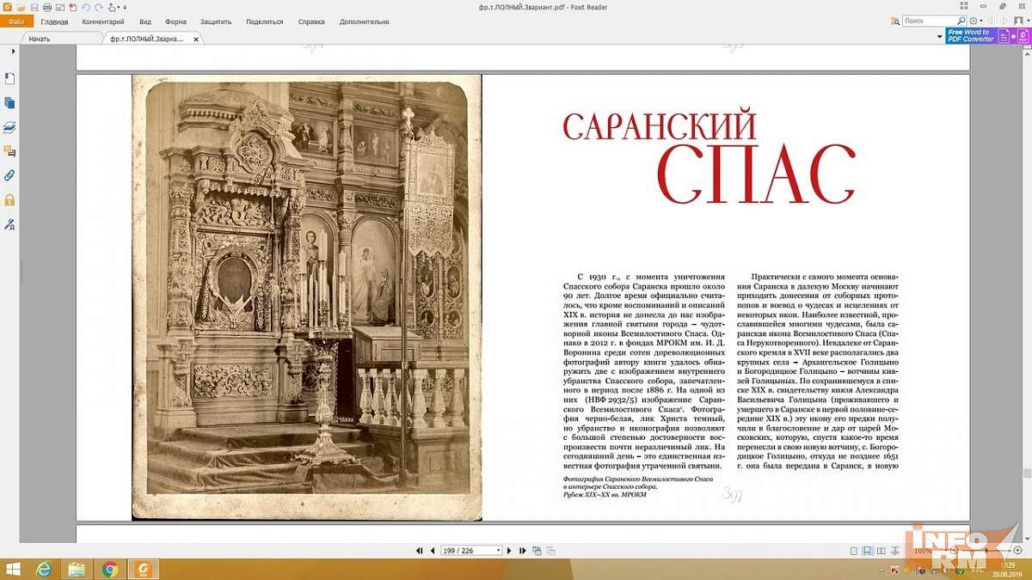Open File Explorer from the taskbar
Screen dimensions: 1032x580
tap(77, 569)
